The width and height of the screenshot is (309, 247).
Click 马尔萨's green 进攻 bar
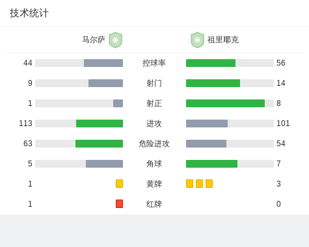point(100,123)
